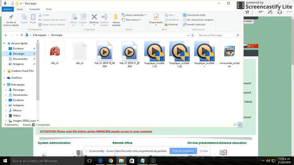Click Invertir selección
The image size is (294, 165).
click(x=194, y=24)
